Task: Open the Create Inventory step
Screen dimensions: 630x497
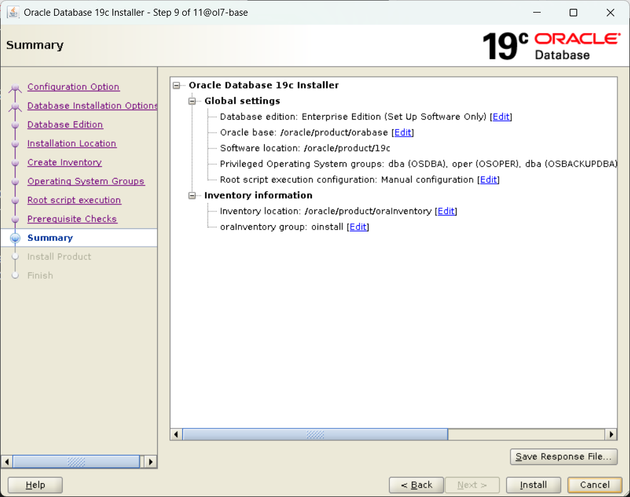Action: click(x=65, y=162)
